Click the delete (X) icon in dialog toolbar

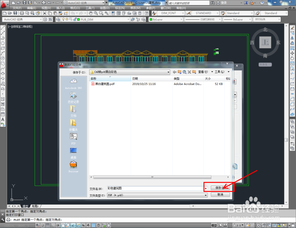[x=189, y=72]
